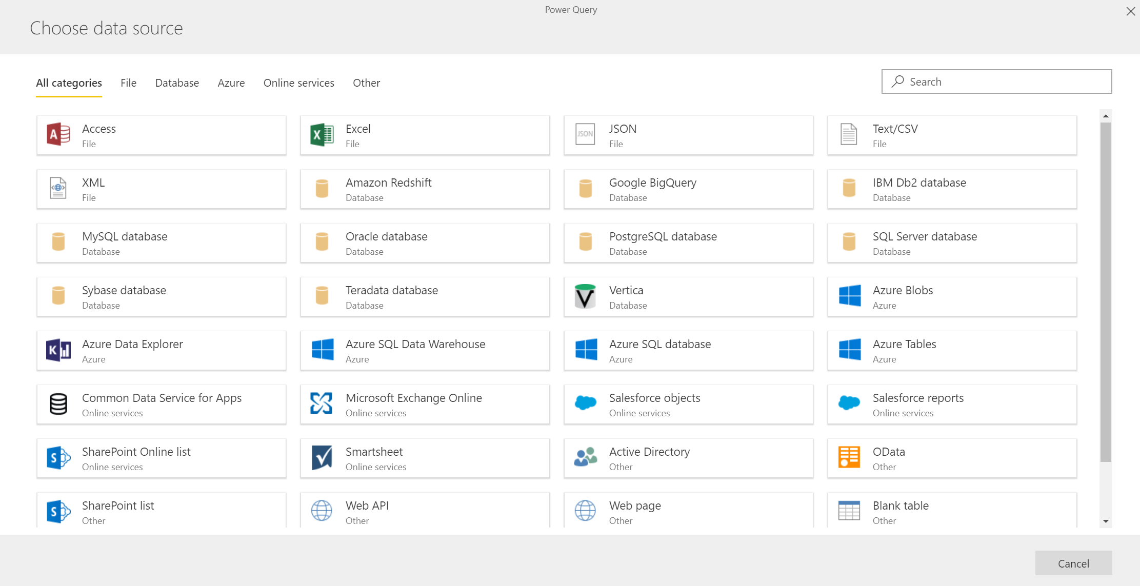Select Text/CSV as data source
The image size is (1140, 586).
(x=951, y=135)
